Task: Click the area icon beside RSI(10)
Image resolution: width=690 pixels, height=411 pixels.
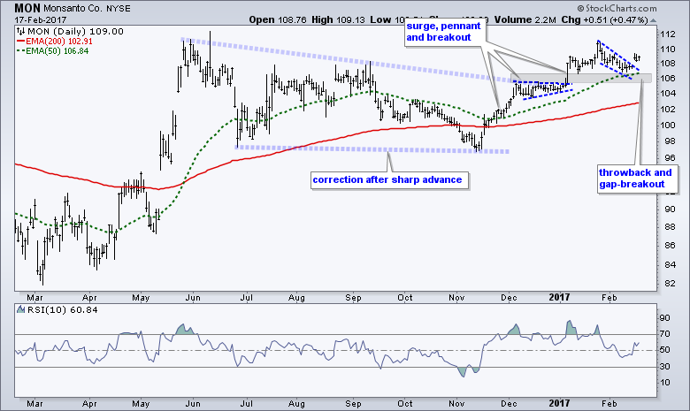Action: [x=20, y=310]
